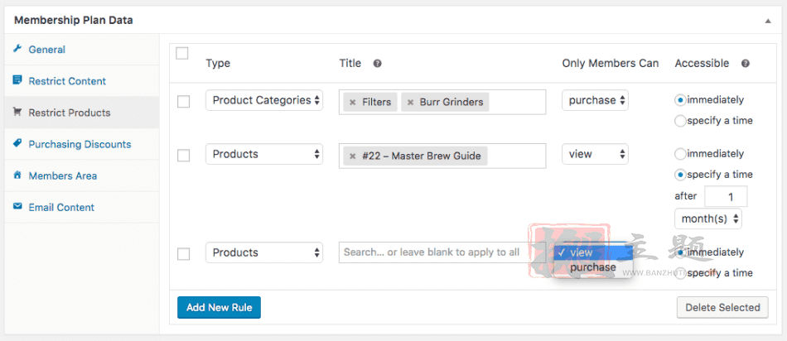Click the Add New Rule button

219,307
